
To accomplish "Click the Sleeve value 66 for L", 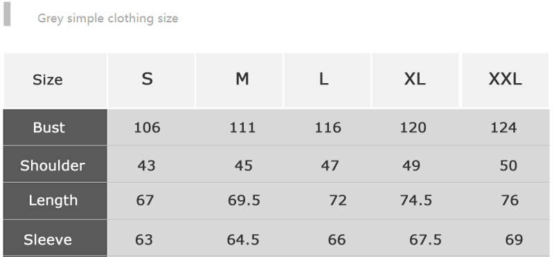I will coord(337,240).
